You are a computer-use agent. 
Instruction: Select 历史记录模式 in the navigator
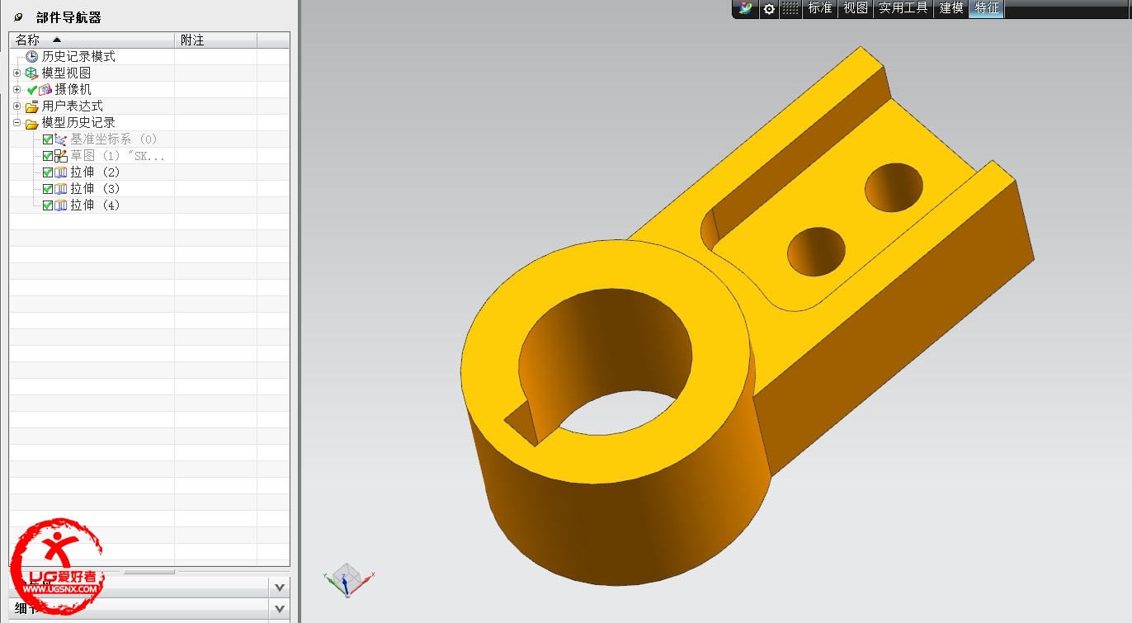tap(78, 56)
